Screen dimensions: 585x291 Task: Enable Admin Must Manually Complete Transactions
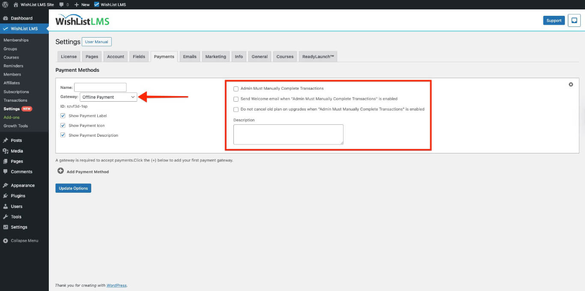pyautogui.click(x=236, y=89)
